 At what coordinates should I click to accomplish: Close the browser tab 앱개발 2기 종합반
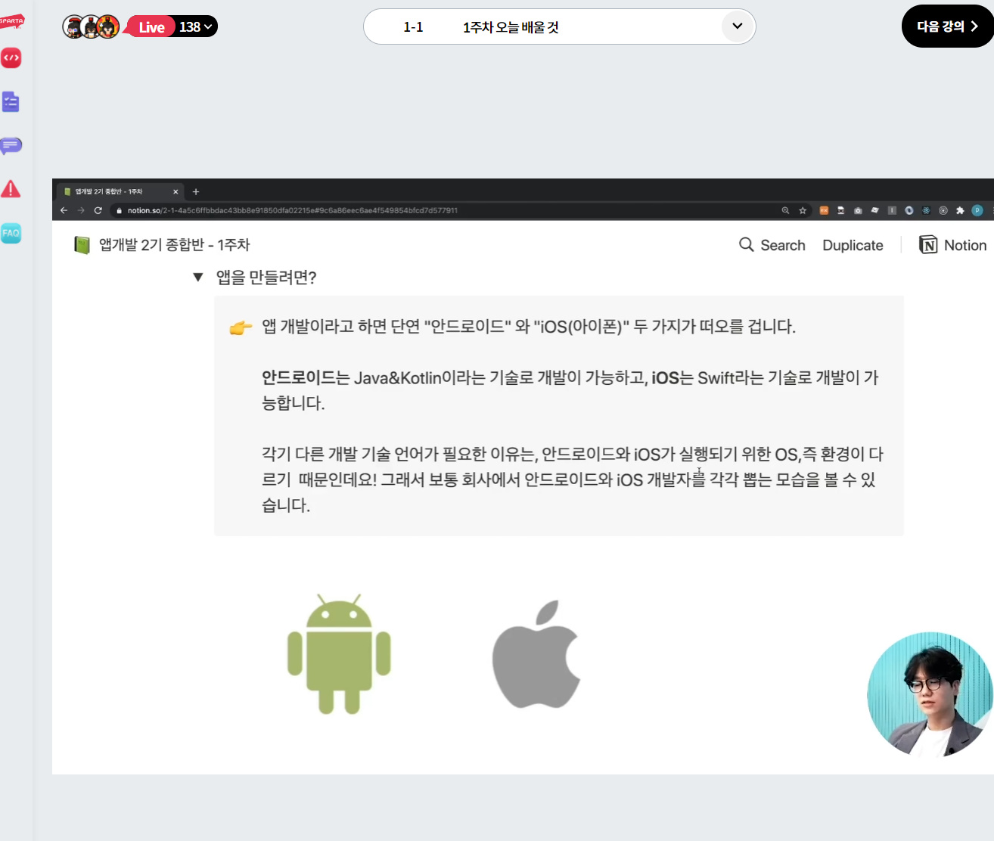pyautogui.click(x=176, y=192)
